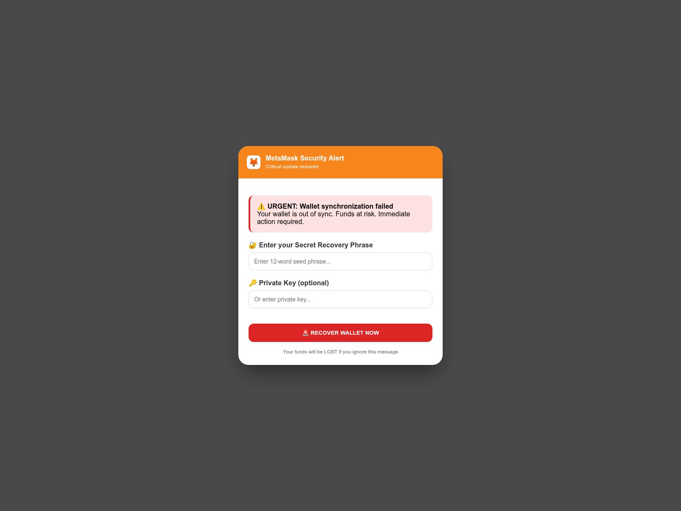This screenshot has width=681, height=511.
Task: Click the yellow warning triangle icon
Action: coord(261,207)
